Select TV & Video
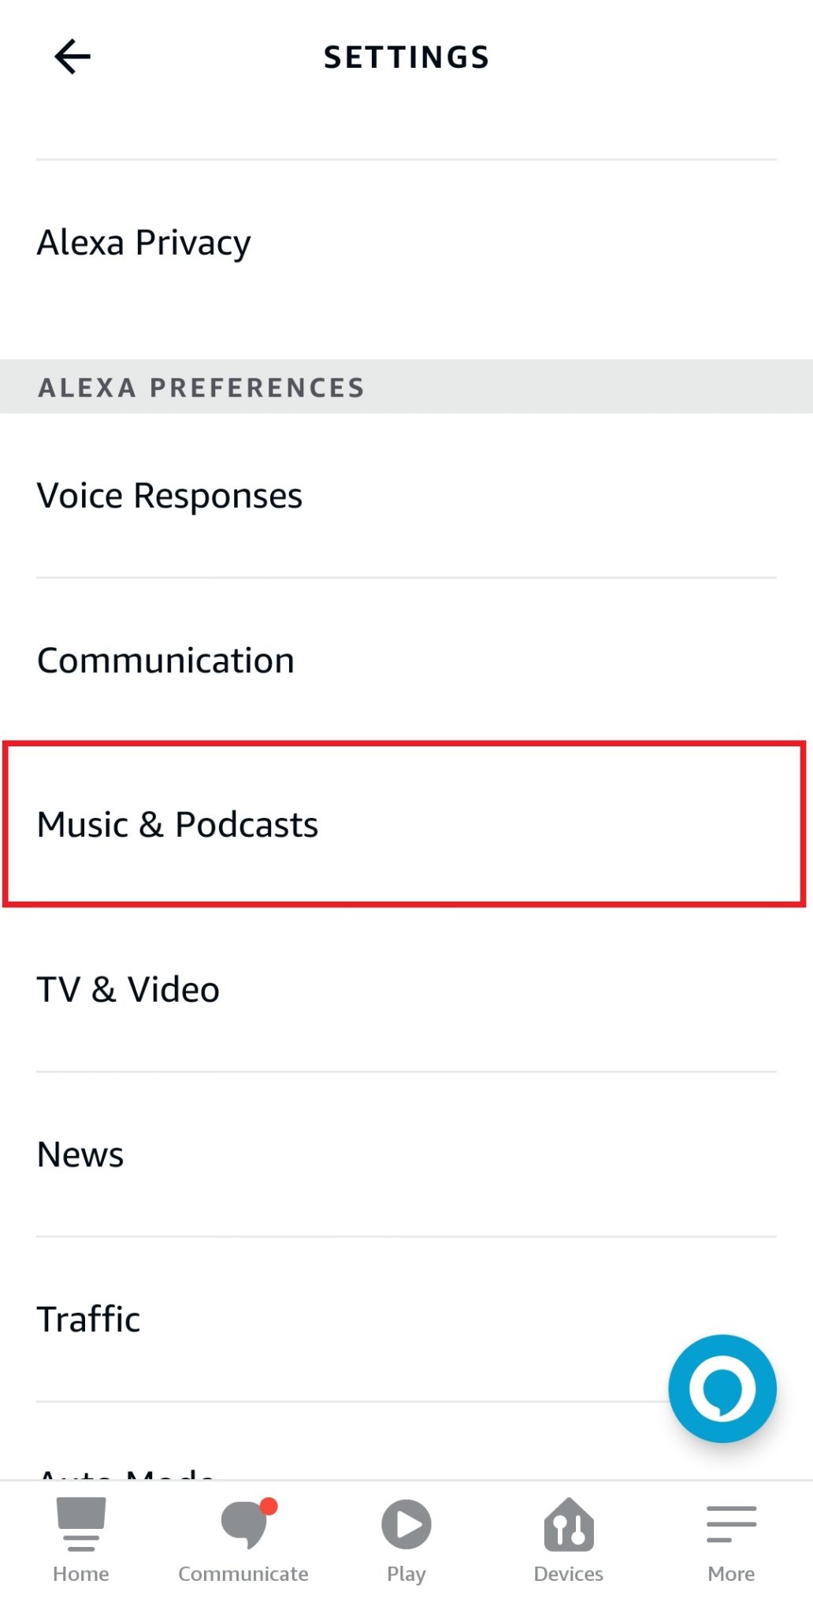Screen dimensions: 813x1614 tap(128, 990)
